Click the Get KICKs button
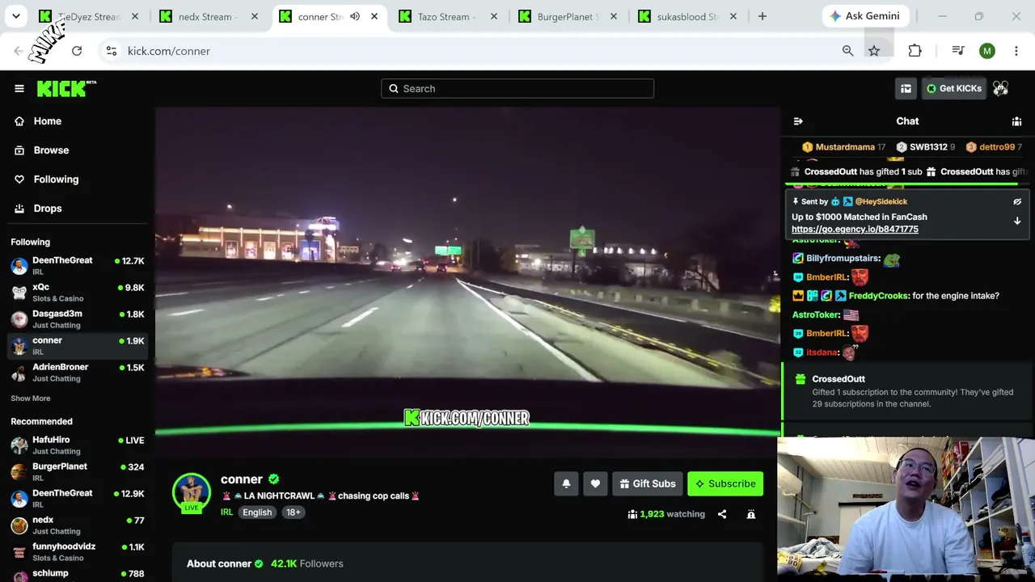The height and width of the screenshot is (582, 1035). 953,89
